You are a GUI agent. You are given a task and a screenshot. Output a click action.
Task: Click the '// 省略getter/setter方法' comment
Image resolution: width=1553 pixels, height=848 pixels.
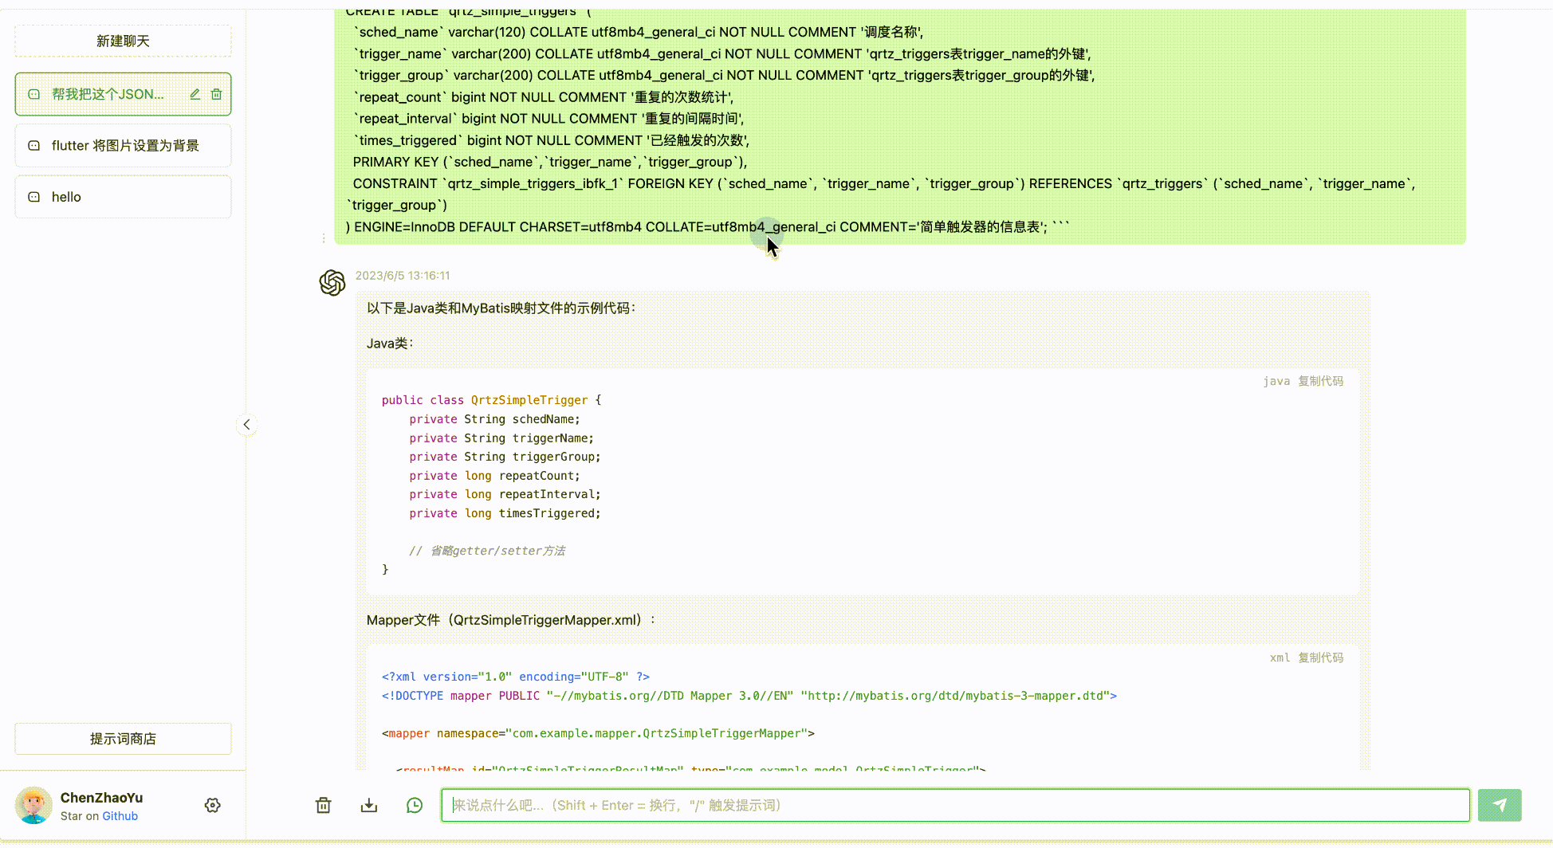[487, 551]
